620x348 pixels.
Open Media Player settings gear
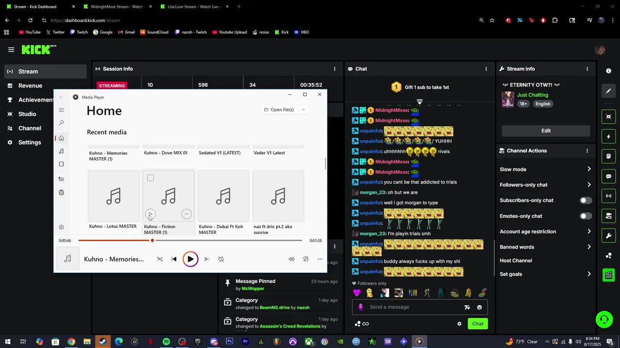coord(62,227)
